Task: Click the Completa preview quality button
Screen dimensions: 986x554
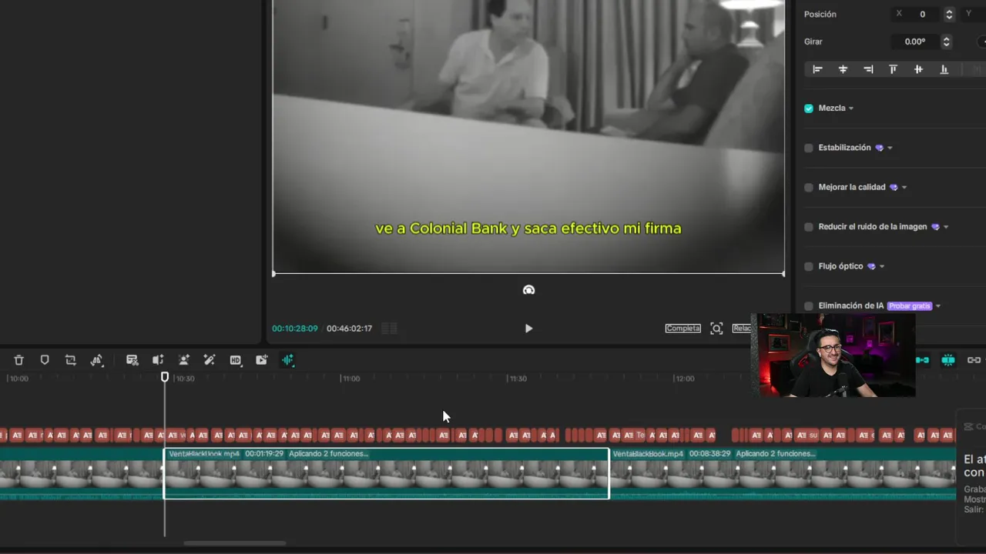Action: coord(683,329)
